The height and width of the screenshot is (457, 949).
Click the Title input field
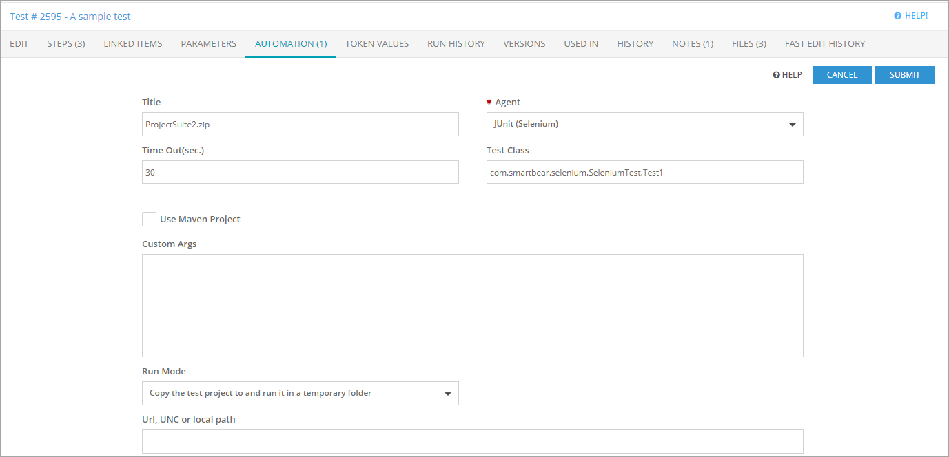(300, 125)
